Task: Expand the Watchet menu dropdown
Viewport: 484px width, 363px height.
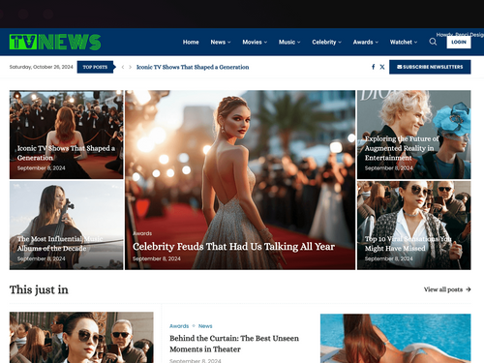Action: [404, 42]
